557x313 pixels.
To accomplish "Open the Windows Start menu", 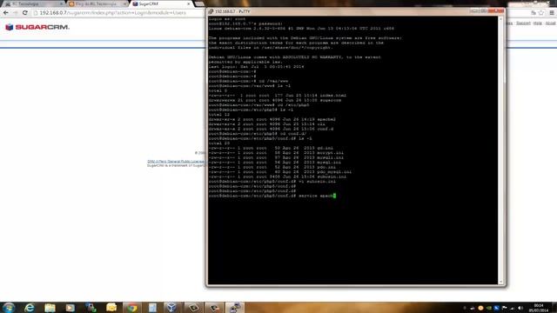I will [9, 307].
